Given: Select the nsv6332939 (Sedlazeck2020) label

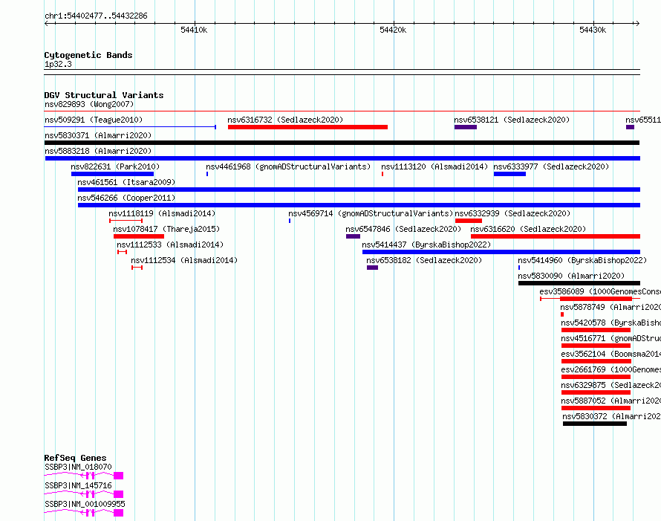Looking at the screenshot, I should tap(512, 213).
